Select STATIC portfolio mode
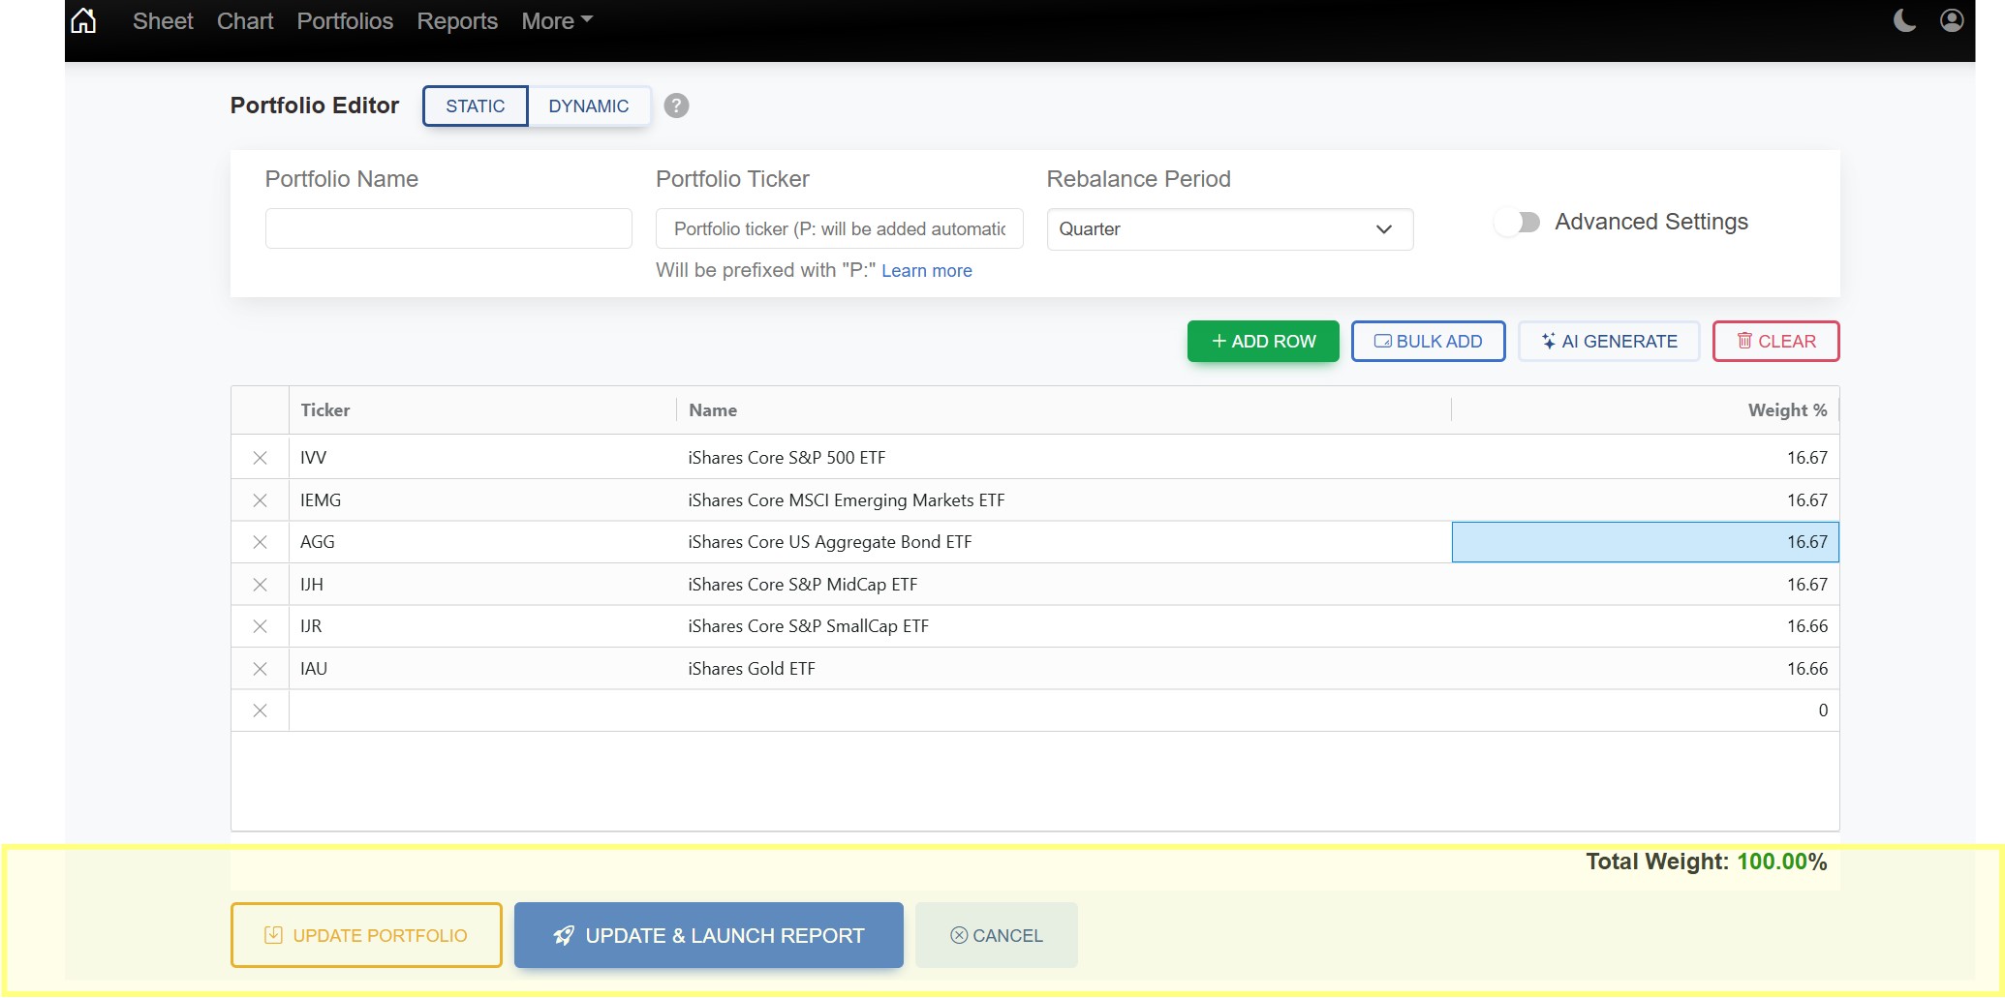Viewport: 2005px width, 998px height. (476, 106)
